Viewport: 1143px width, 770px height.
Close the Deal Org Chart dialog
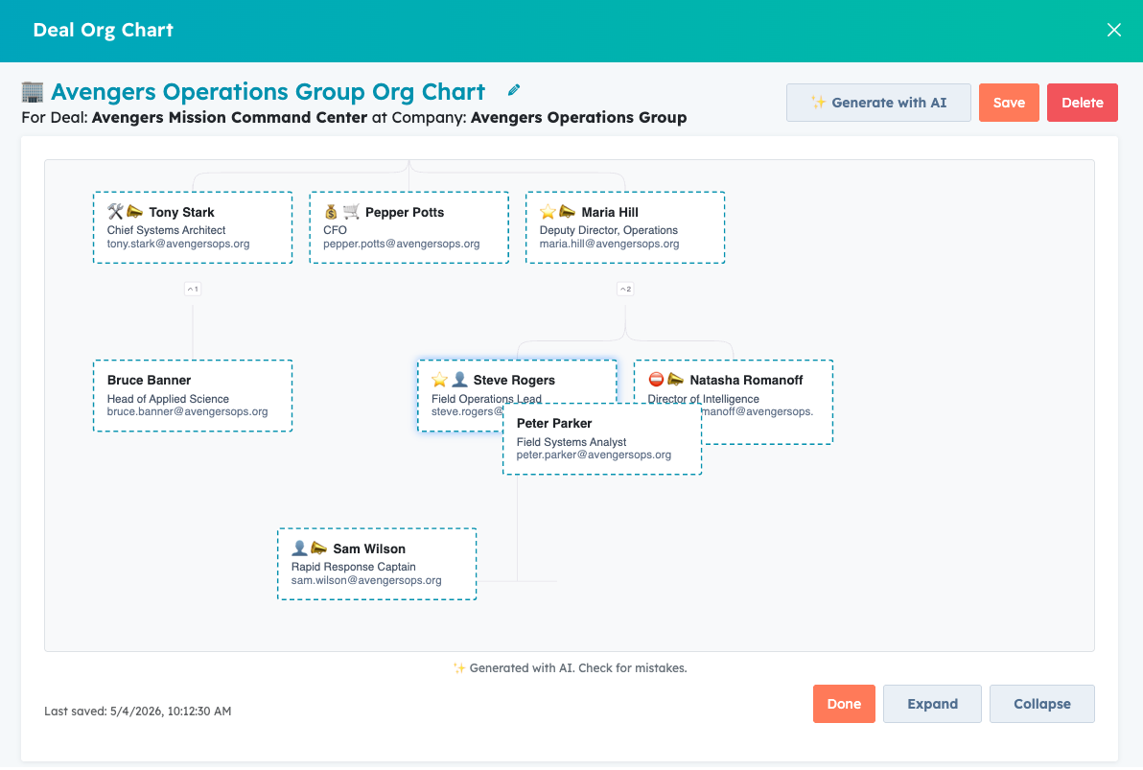tap(1114, 30)
